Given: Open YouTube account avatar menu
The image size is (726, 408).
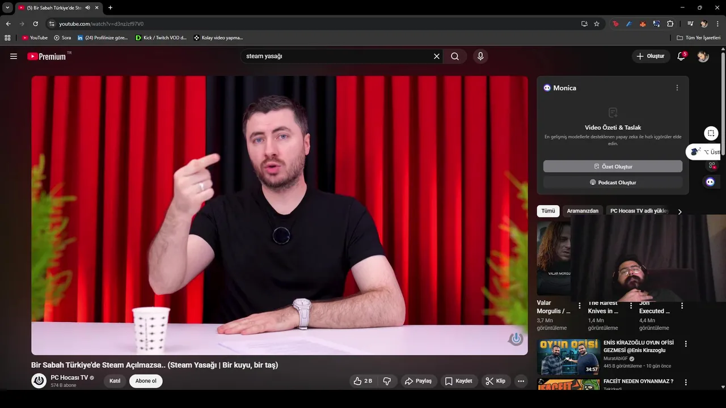Looking at the screenshot, I should tap(703, 56).
